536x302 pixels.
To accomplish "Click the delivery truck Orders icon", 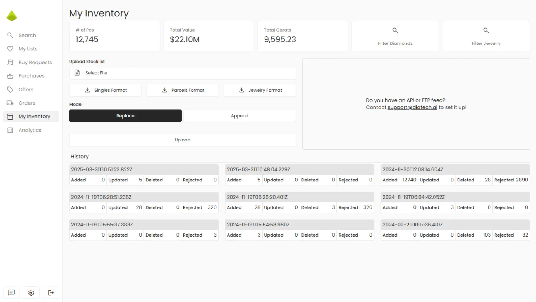I will click(x=10, y=103).
